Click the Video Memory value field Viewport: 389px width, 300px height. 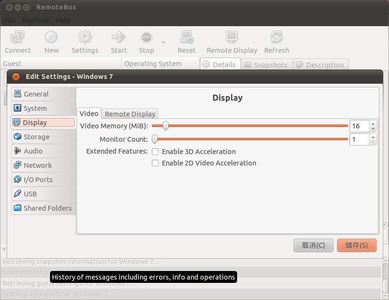(x=359, y=126)
